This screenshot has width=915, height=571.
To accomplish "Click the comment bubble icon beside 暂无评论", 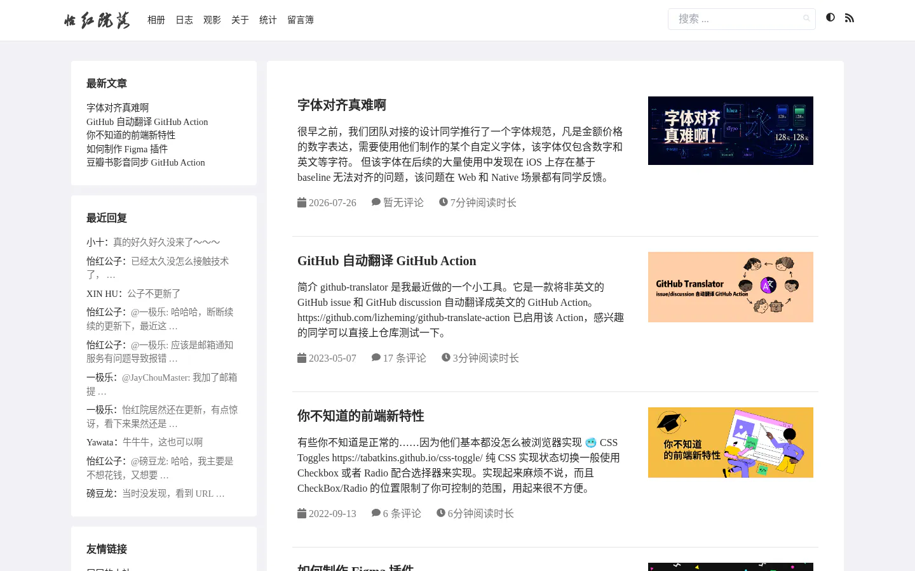I will 376,202.
